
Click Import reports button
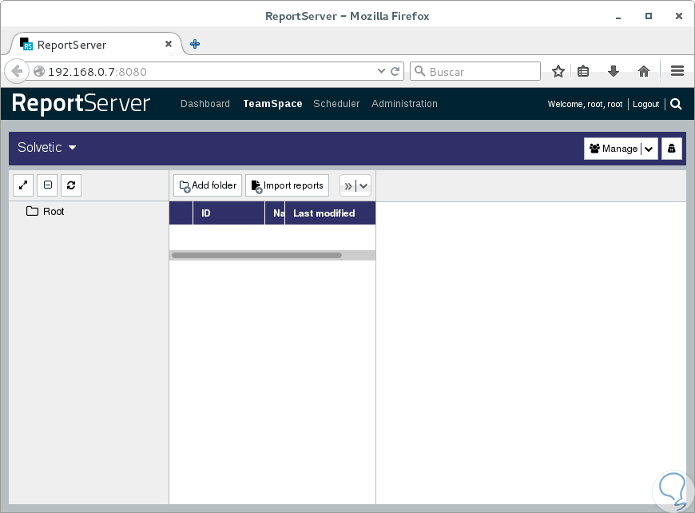coord(288,185)
